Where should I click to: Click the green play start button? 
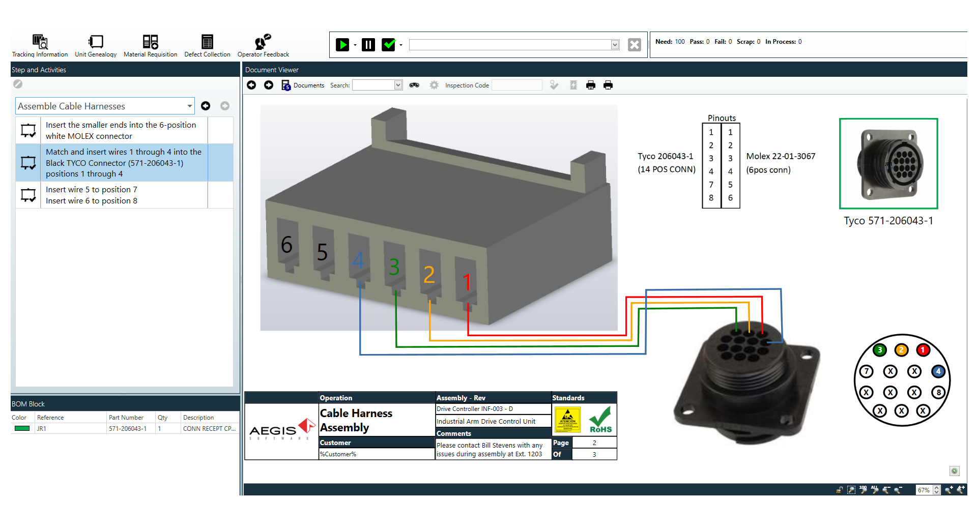point(342,45)
